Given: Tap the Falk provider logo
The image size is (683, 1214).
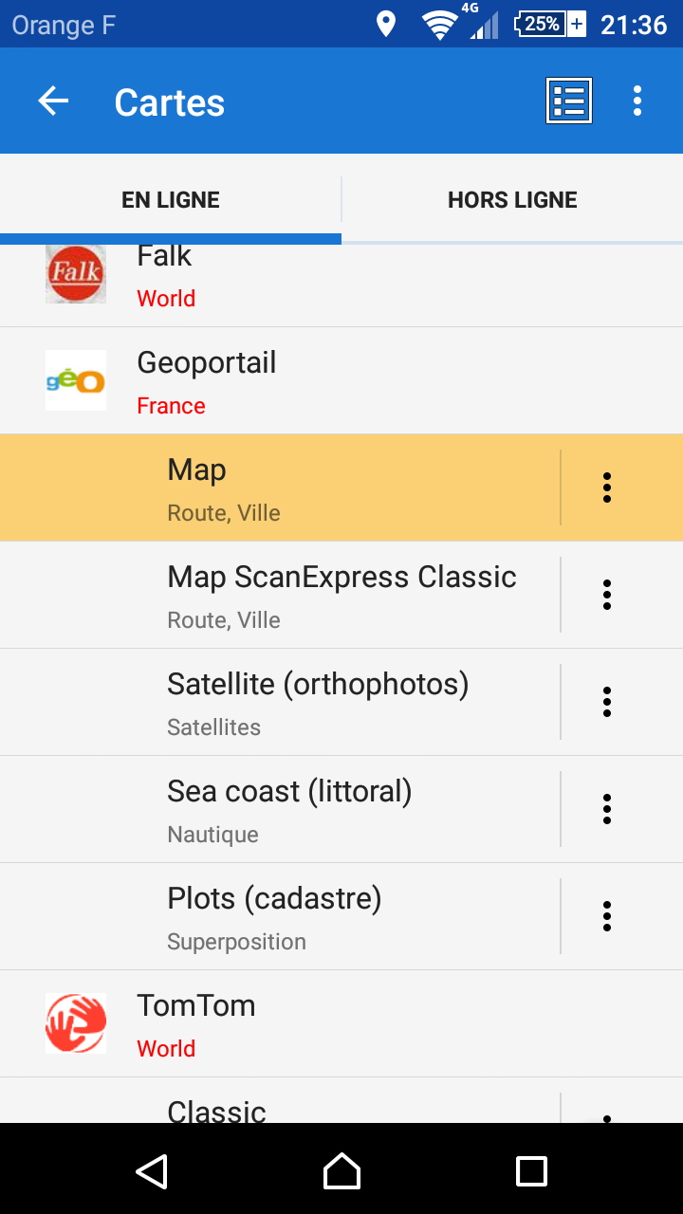Looking at the screenshot, I should click(x=76, y=274).
